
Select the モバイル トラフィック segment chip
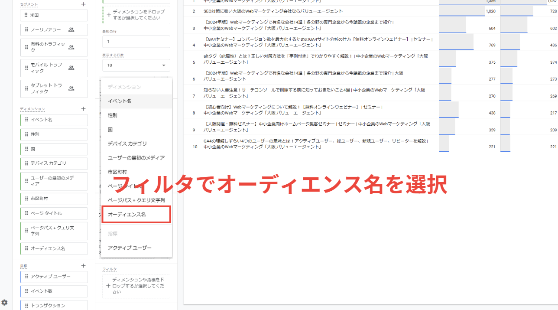coord(54,68)
